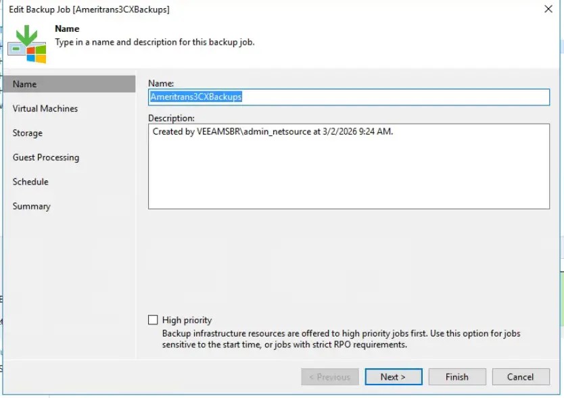Cancel the backup job editing
This screenshot has height=398, width=564.
click(521, 377)
